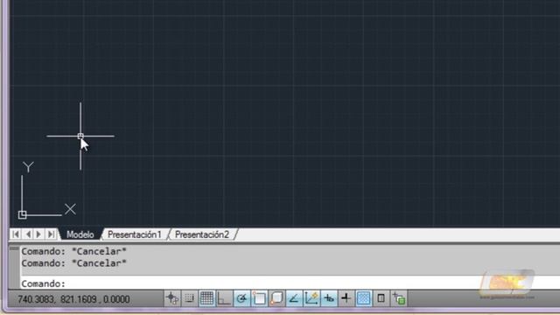This screenshot has width=560, height=315.
Task: Click first 'Comando: *Cancelar*' history line
Action: [73, 251]
